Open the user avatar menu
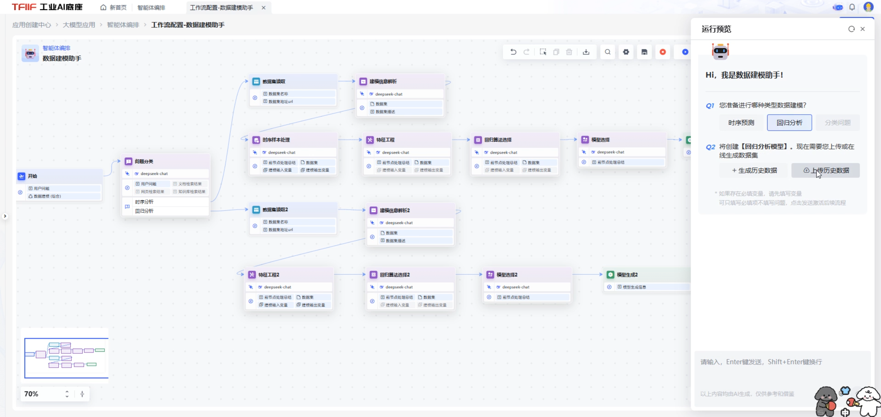The image size is (881, 417). [868, 7]
